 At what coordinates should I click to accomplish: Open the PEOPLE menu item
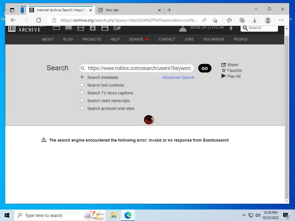tap(241, 39)
